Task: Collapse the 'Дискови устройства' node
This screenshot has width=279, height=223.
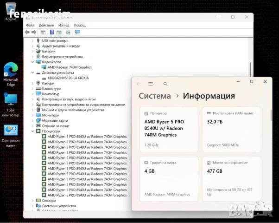Action: coord(32,72)
